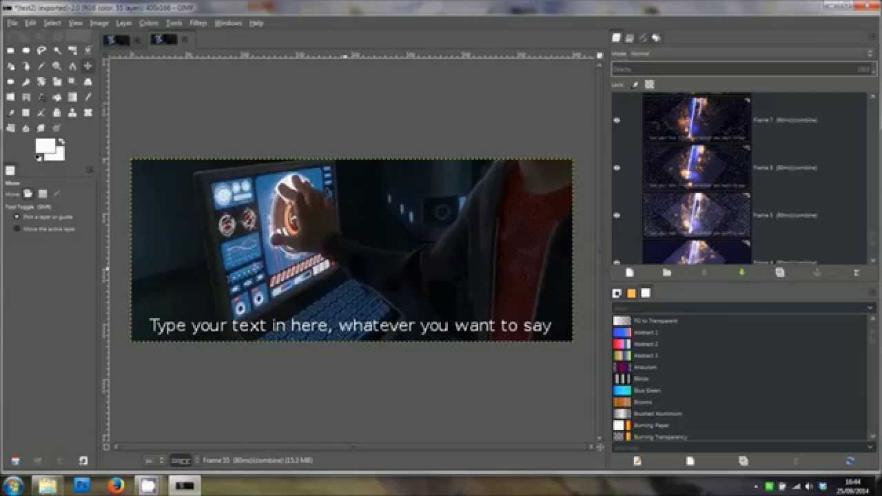Open the File menu
882x496 pixels.
click(12, 23)
